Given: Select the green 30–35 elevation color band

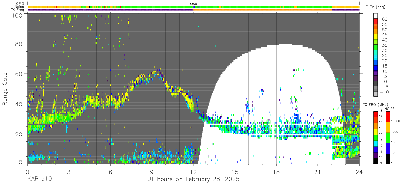Looking at the screenshot, I should tap(376, 48).
